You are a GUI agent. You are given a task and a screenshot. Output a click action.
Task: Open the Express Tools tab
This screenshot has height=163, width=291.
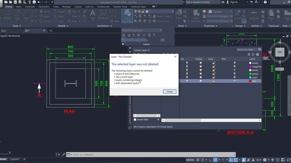pos(120,7)
